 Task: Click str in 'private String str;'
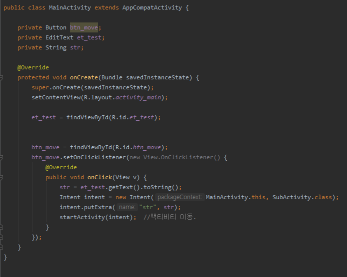tap(75, 48)
